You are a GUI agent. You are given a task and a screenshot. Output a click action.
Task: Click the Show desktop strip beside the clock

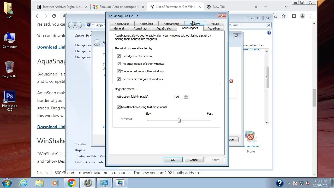332,183
